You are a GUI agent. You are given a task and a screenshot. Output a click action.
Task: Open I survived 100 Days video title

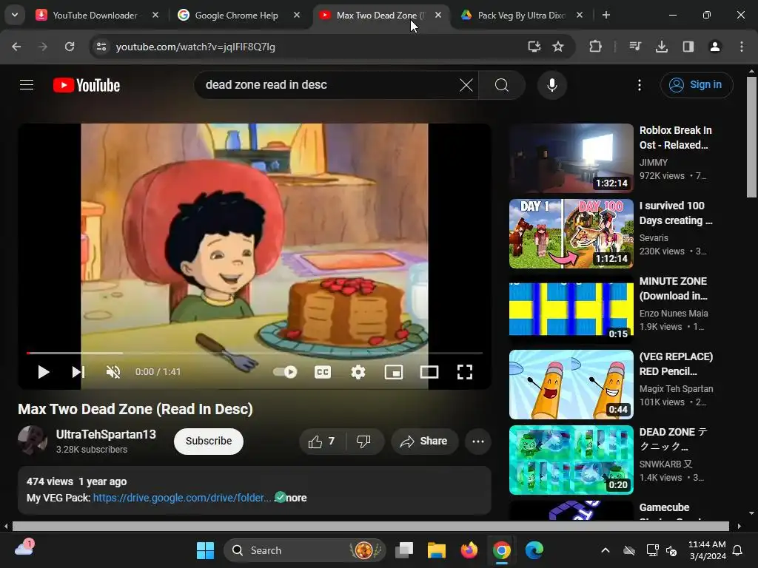pos(675,213)
